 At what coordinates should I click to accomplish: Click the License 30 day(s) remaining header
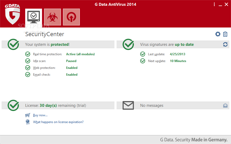pos(56,106)
